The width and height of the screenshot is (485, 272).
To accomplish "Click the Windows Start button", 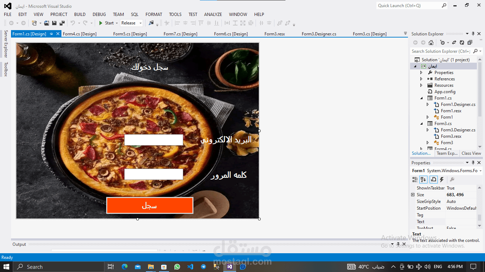I will 7,267.
